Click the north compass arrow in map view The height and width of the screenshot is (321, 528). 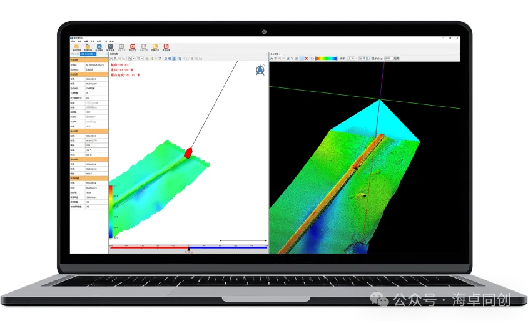[x=260, y=70]
